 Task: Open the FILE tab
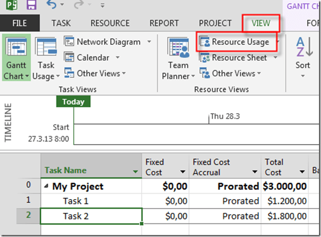point(19,23)
